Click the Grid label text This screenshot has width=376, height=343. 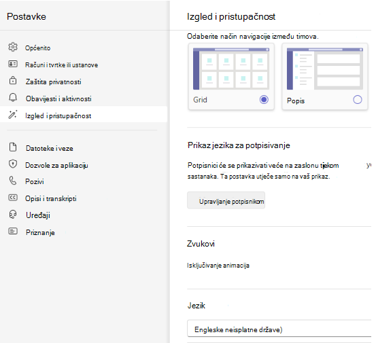pyautogui.click(x=200, y=100)
